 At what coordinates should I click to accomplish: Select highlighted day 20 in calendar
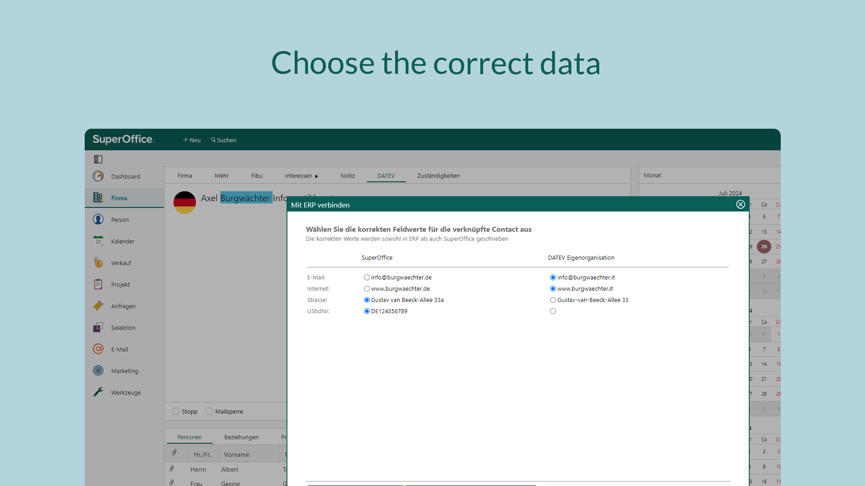pos(764,247)
